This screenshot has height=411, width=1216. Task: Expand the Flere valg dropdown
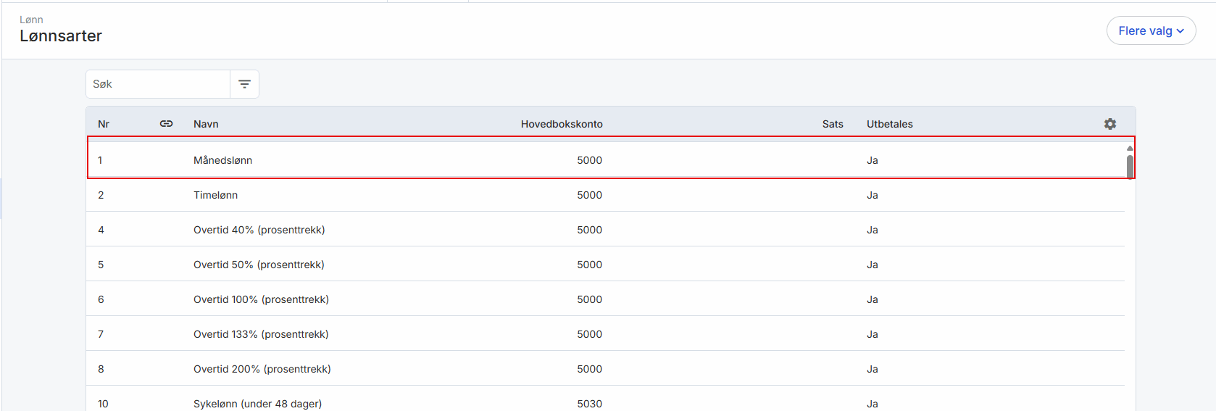pos(1150,30)
